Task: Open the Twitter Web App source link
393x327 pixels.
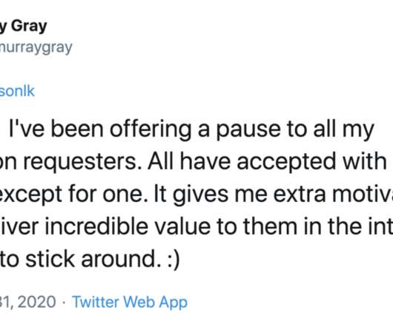Action: [130, 303]
